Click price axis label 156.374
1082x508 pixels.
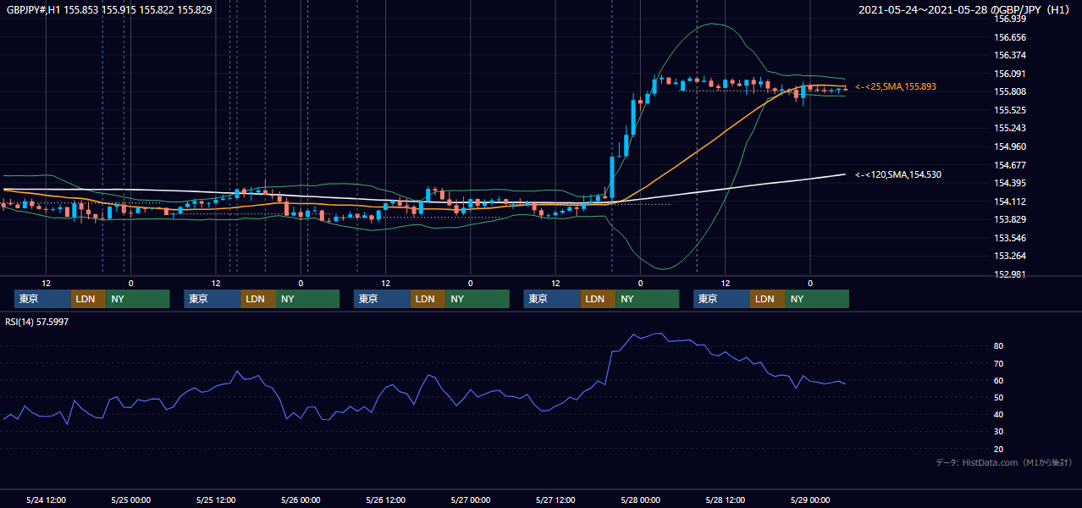1010,55
